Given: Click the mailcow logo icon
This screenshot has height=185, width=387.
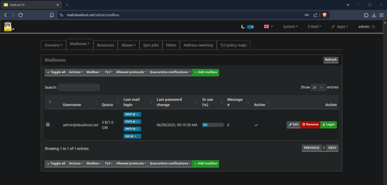Looking at the screenshot, I should coord(9,26).
